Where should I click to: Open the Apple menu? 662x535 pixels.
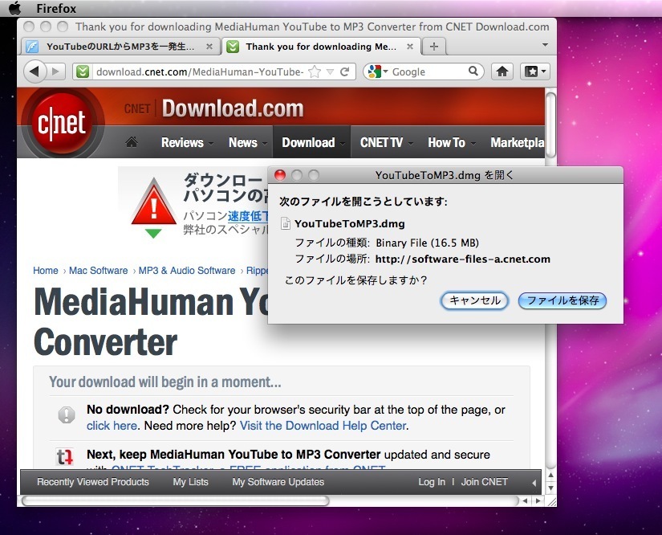(x=14, y=9)
